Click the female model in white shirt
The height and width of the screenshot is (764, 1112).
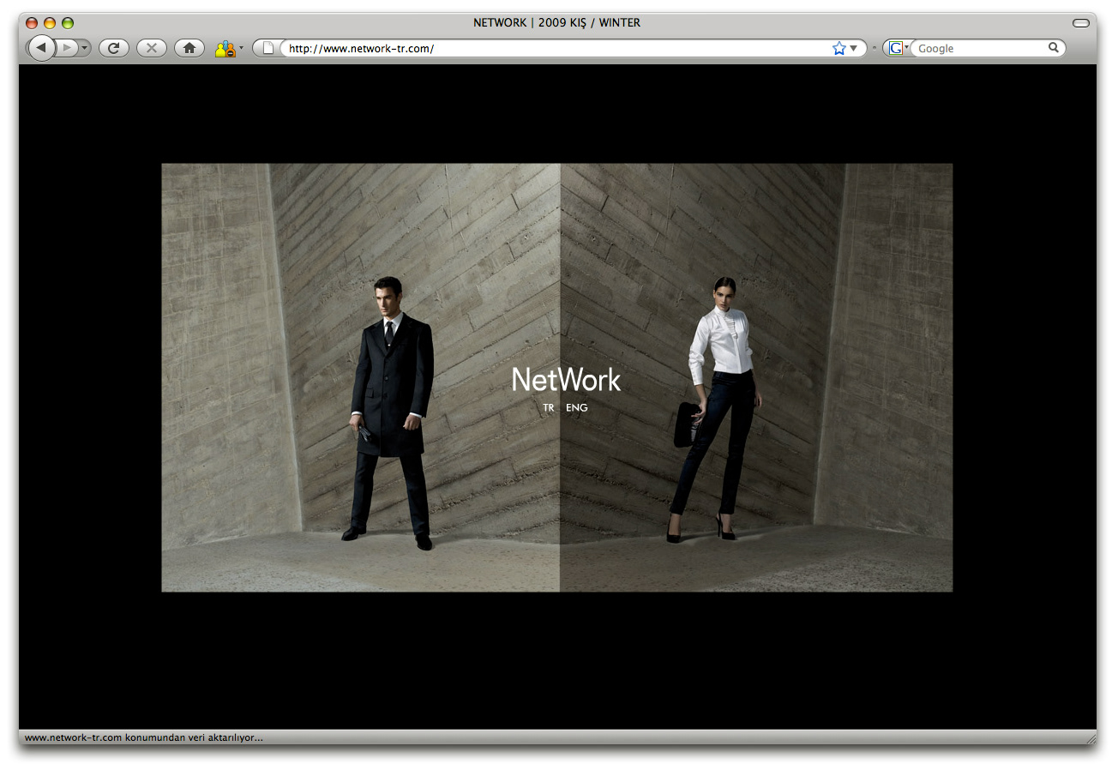click(x=713, y=410)
